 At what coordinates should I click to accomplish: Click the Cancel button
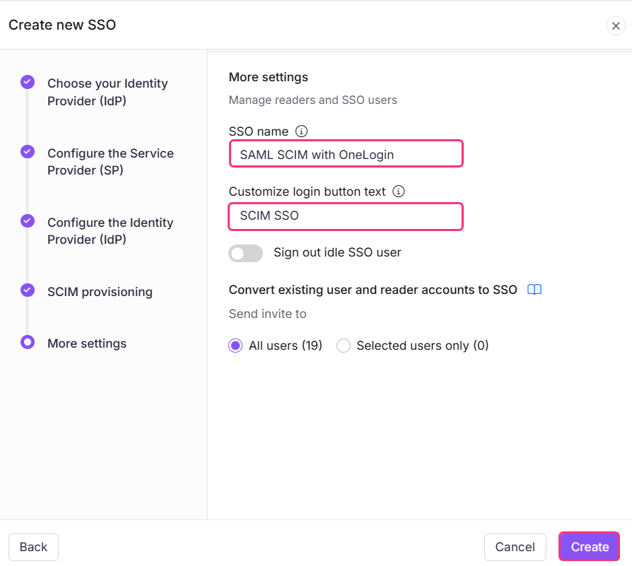coord(515,547)
